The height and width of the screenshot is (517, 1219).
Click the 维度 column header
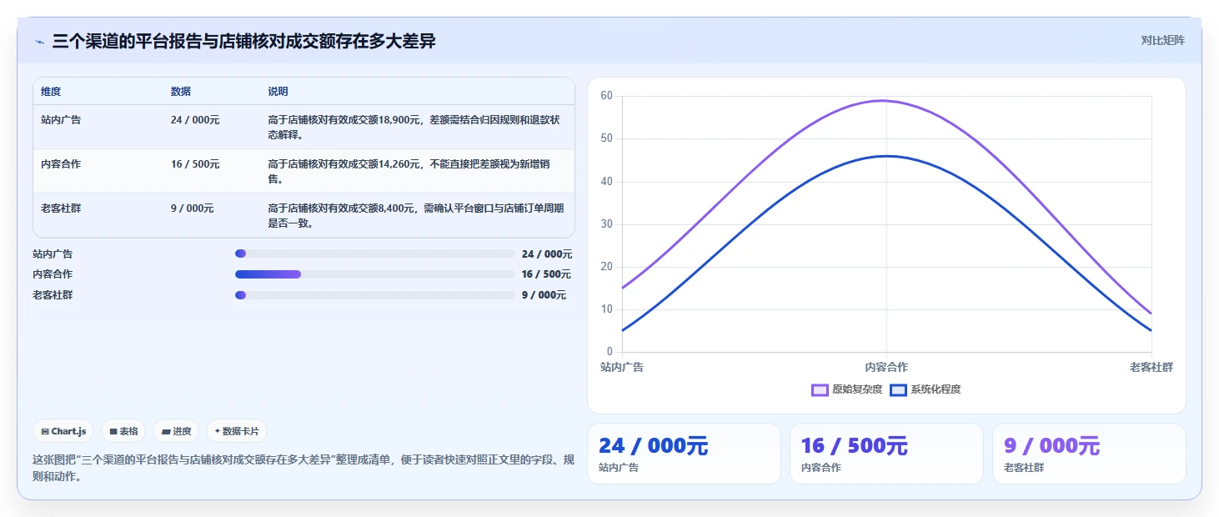pyautogui.click(x=51, y=91)
